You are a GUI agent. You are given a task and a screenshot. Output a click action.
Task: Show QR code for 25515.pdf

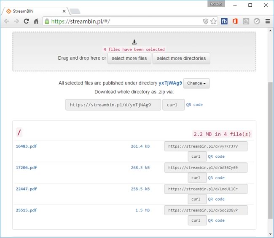pyautogui.click(x=216, y=220)
